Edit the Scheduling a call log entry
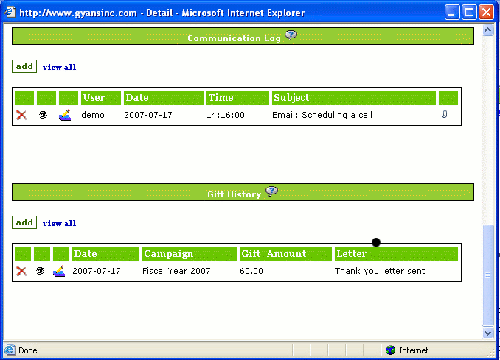The height and width of the screenshot is (360, 500). pyautogui.click(x=65, y=115)
